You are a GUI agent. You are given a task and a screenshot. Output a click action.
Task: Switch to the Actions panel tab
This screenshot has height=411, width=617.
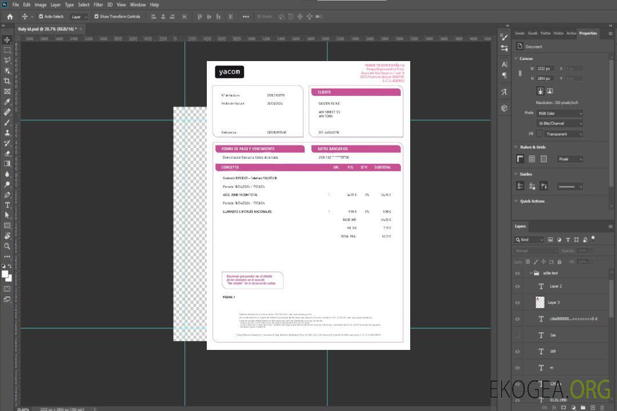click(x=571, y=33)
